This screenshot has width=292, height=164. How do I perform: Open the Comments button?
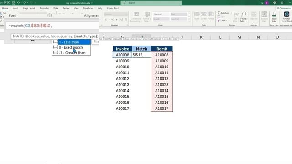284,8
